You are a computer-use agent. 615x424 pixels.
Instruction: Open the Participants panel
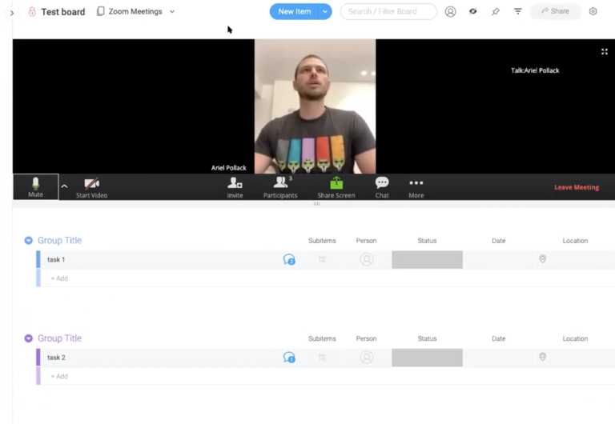click(280, 184)
